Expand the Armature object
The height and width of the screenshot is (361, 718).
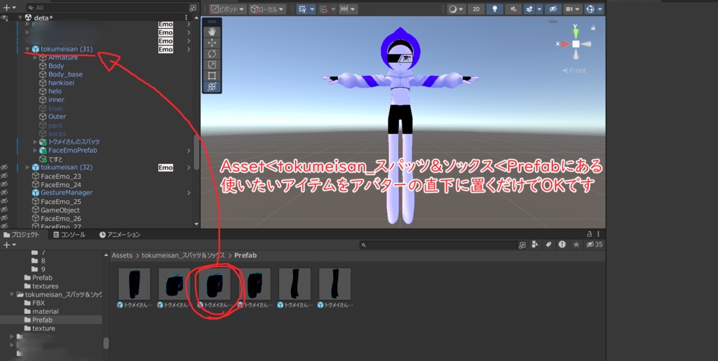tap(35, 57)
